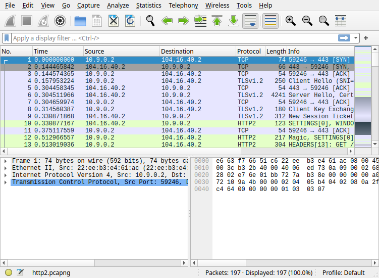Open the Go menu

(66, 6)
